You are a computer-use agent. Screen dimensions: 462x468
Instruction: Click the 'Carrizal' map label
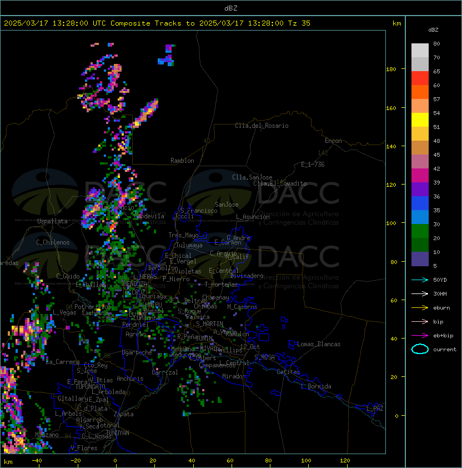click(165, 372)
